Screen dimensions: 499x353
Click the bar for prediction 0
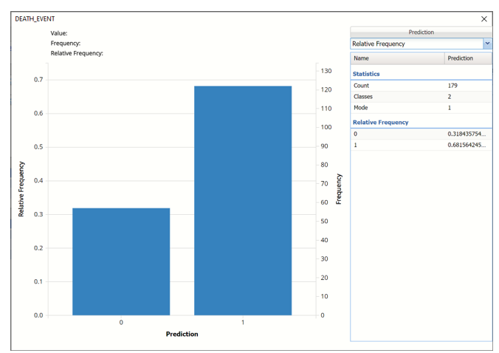coord(121,261)
